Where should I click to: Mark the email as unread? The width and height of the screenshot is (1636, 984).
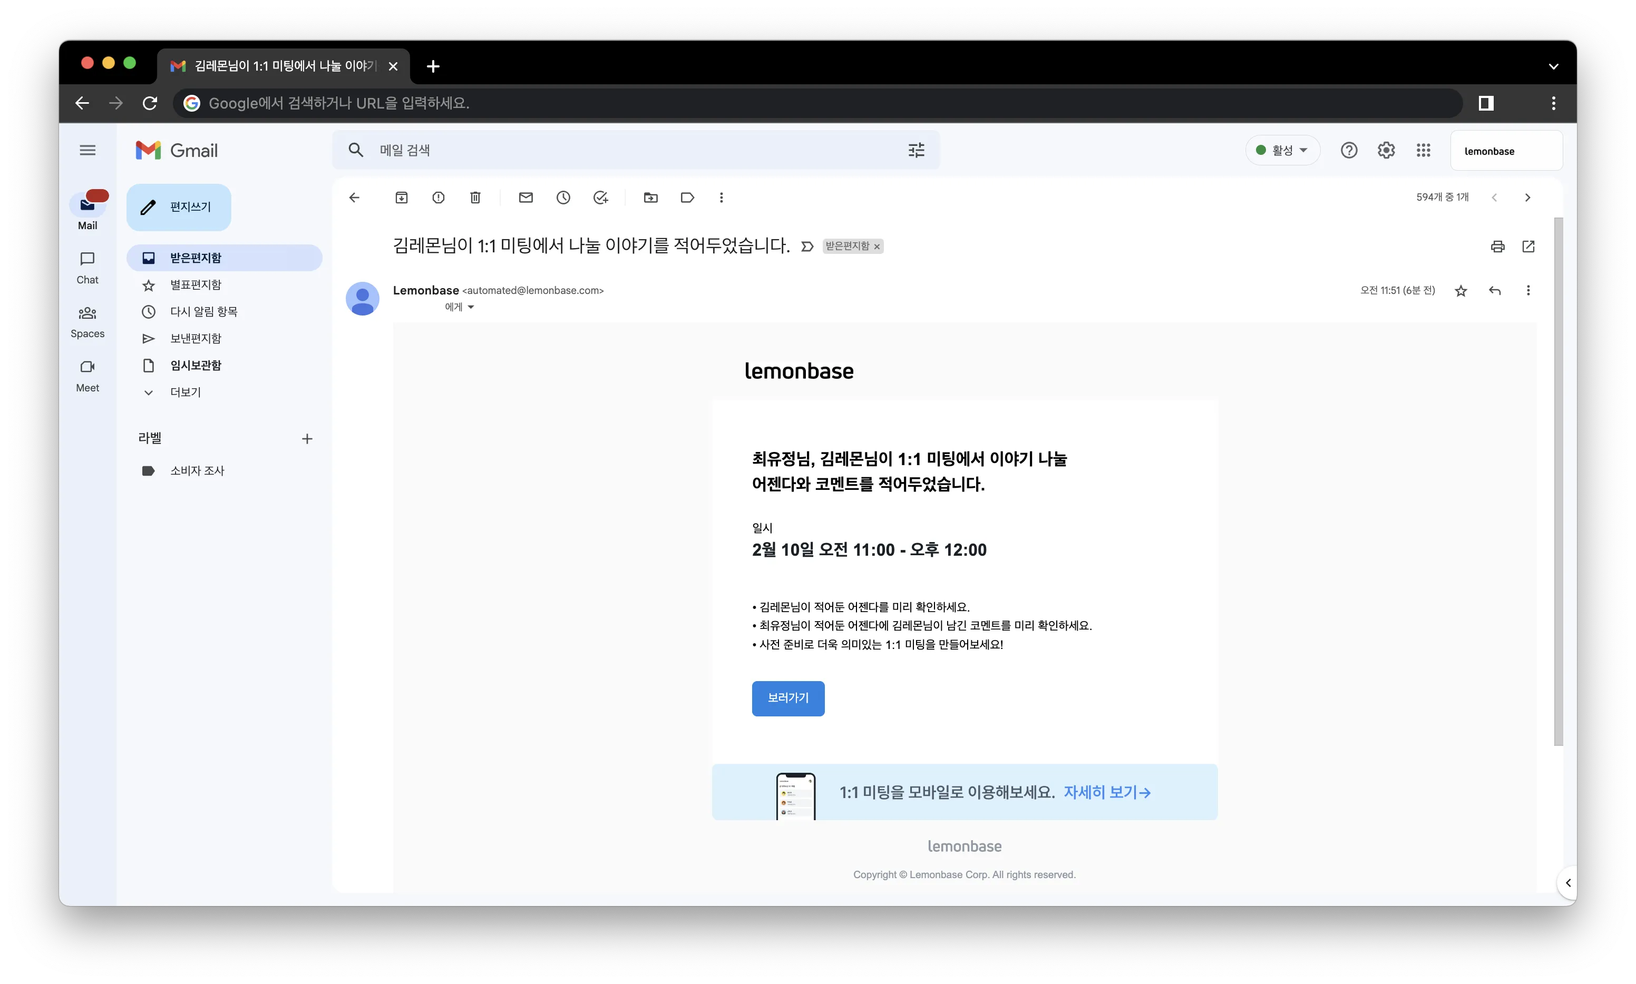526,198
